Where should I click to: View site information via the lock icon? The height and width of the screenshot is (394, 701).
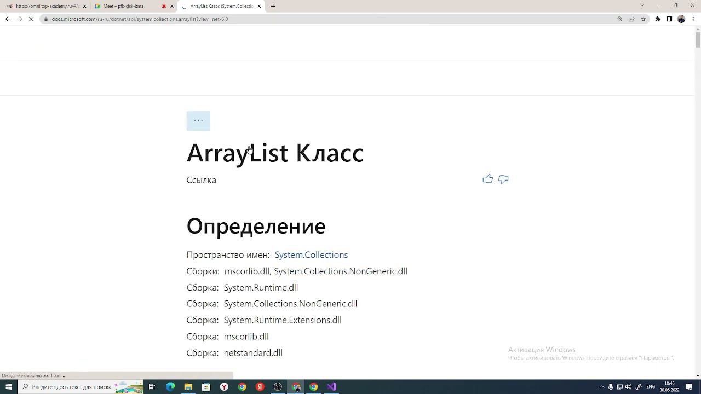tap(46, 19)
